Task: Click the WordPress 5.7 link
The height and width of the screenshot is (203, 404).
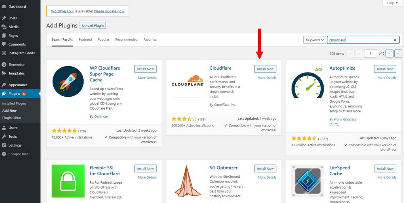Action: click(x=61, y=11)
